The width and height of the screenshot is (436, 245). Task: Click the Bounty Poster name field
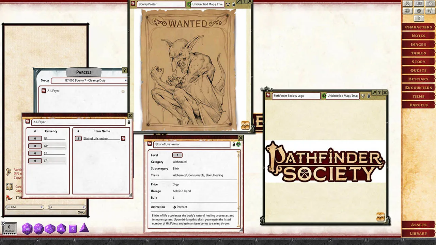[161, 4]
